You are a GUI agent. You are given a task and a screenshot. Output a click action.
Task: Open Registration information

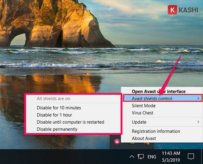156,131
